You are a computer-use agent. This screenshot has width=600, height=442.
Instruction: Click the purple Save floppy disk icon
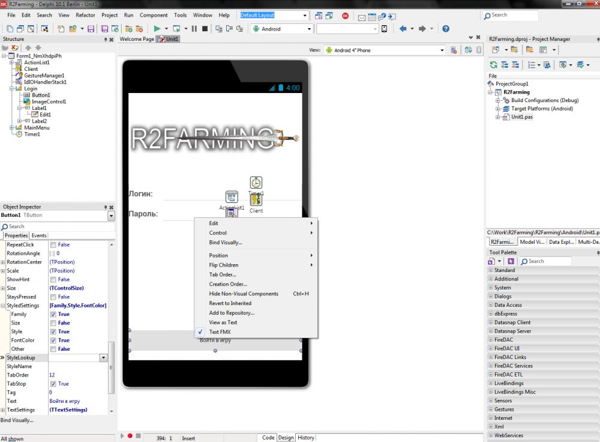tap(91, 29)
